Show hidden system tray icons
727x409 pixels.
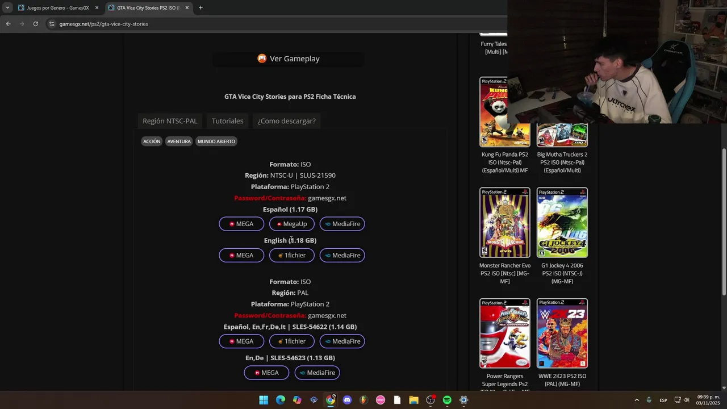click(636, 400)
